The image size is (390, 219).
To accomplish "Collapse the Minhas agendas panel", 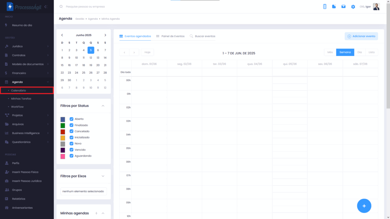I will pyautogui.click(x=103, y=213).
